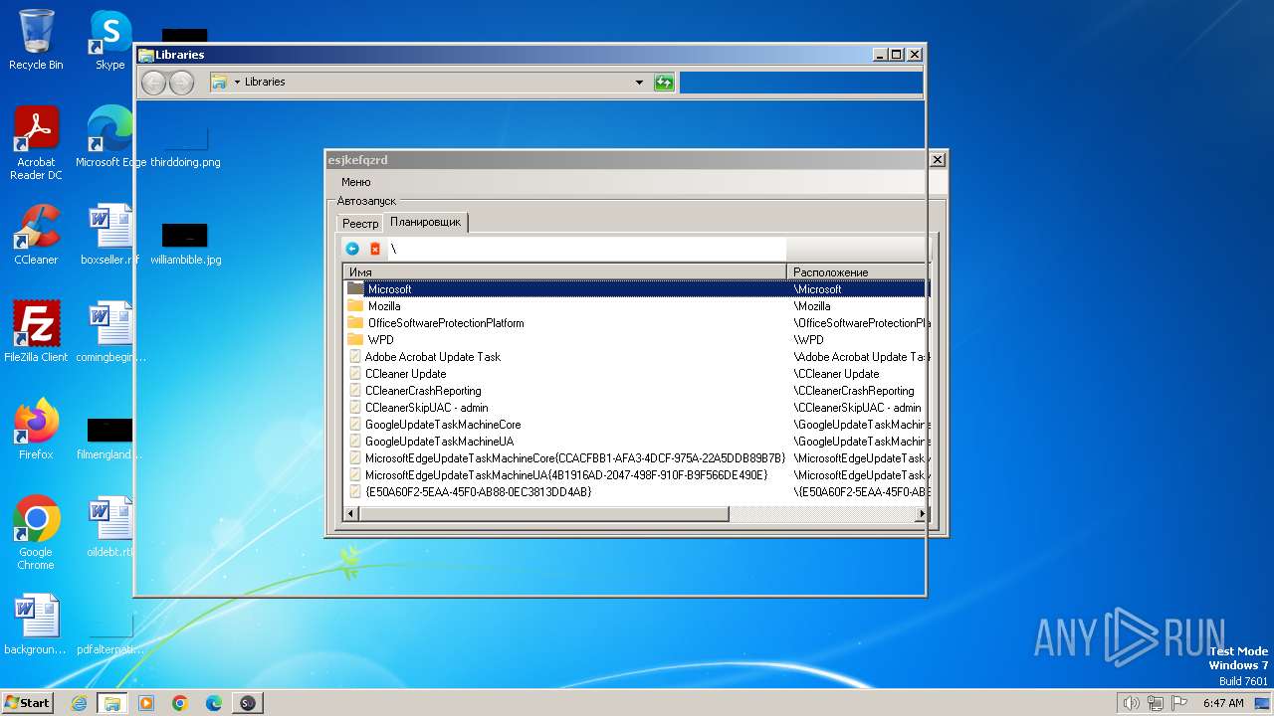This screenshot has width=1274, height=716.
Task: Click Microsoft Edge icon in the taskbar
Action: click(214, 703)
